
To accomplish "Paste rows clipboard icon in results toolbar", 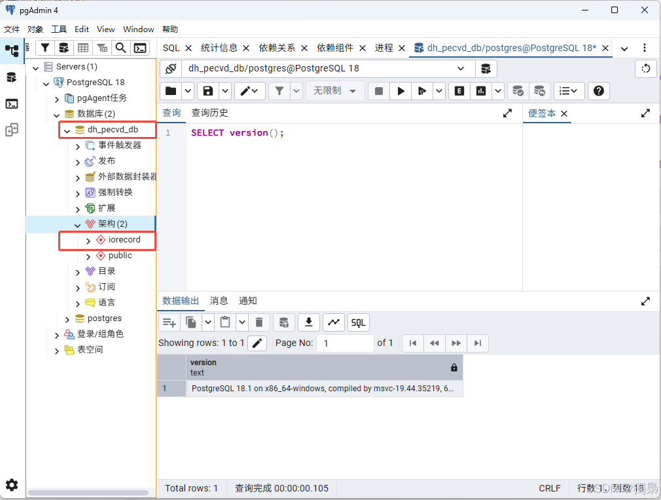I will tap(226, 323).
